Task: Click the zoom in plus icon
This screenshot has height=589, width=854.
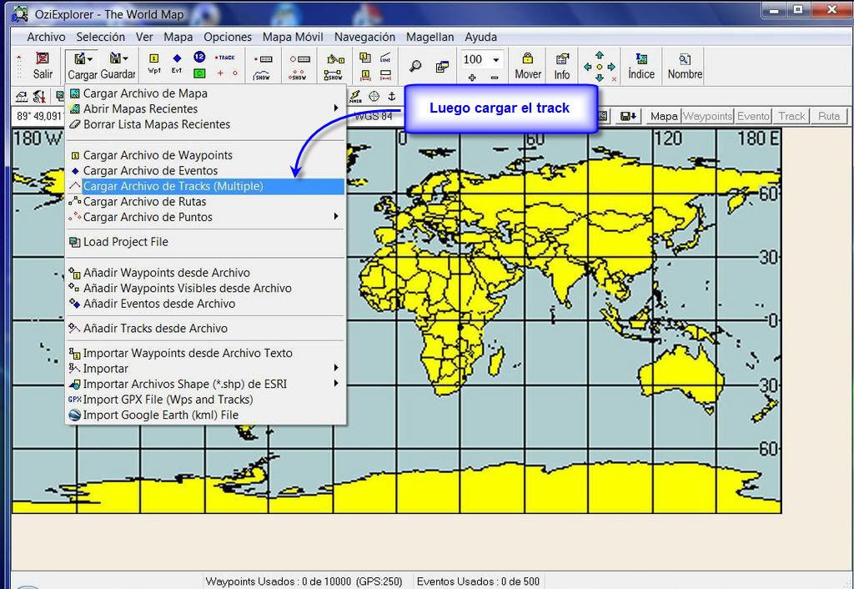Action: coord(472,78)
